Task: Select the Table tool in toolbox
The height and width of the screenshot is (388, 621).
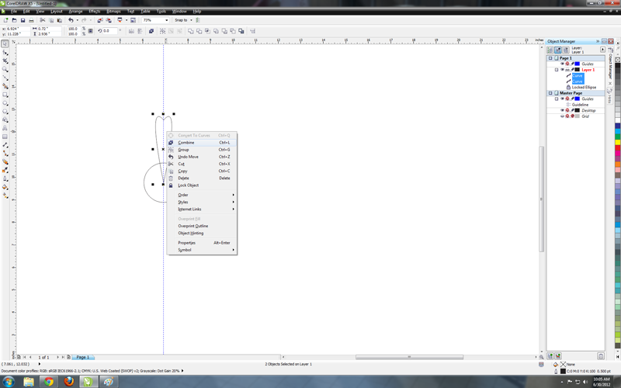Action: click(5, 137)
